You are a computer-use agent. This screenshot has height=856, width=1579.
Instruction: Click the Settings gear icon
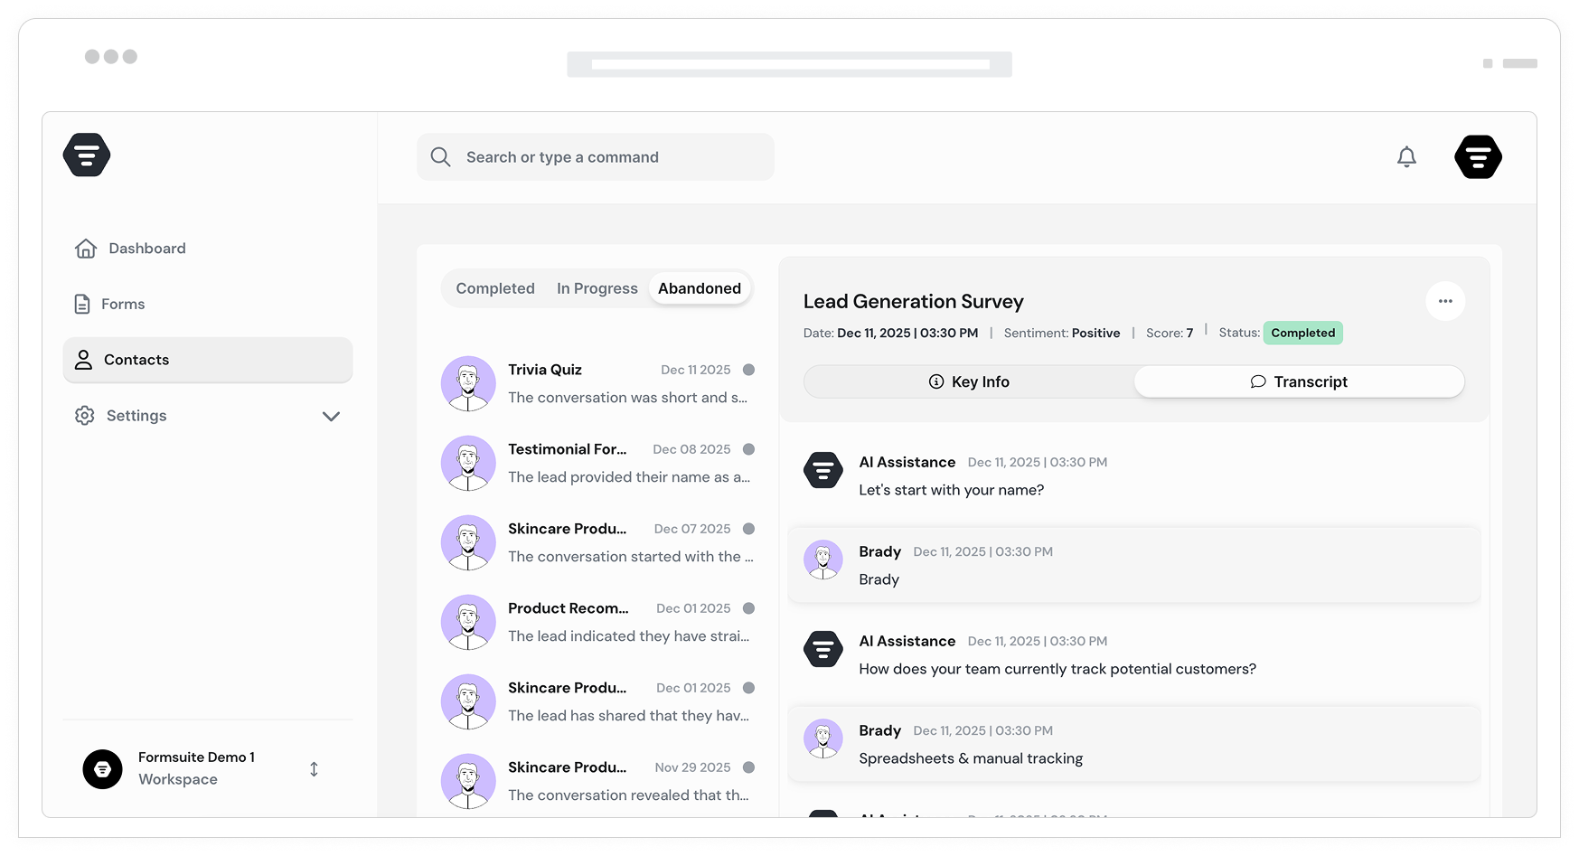tap(85, 416)
